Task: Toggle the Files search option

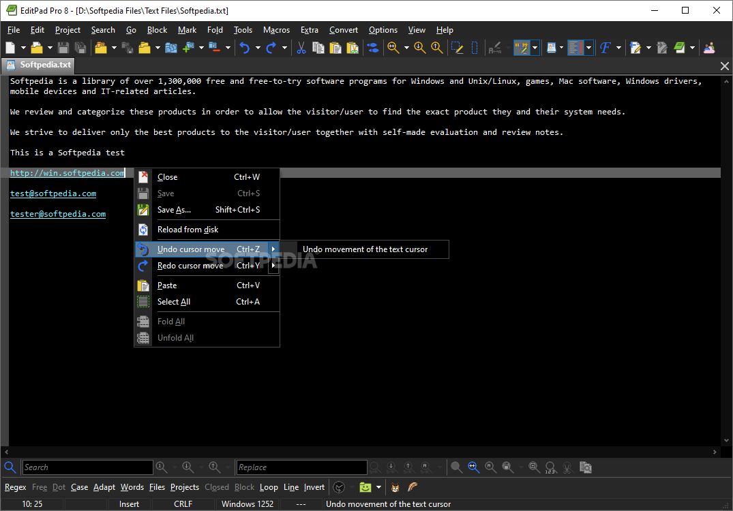Action: [157, 487]
